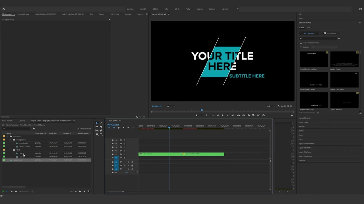Viewport: 364px width, 204px height.
Task: Select the Selection (arrow) tool
Action: pos(97,123)
